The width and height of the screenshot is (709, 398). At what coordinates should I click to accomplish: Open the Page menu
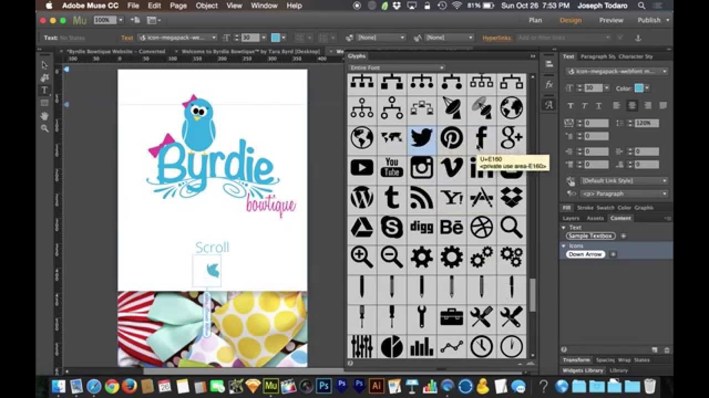[x=178, y=6]
